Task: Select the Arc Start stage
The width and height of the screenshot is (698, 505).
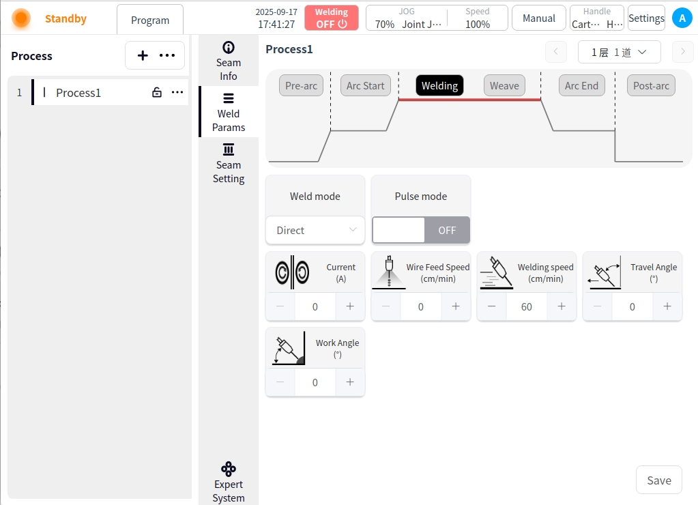Action: pos(365,85)
